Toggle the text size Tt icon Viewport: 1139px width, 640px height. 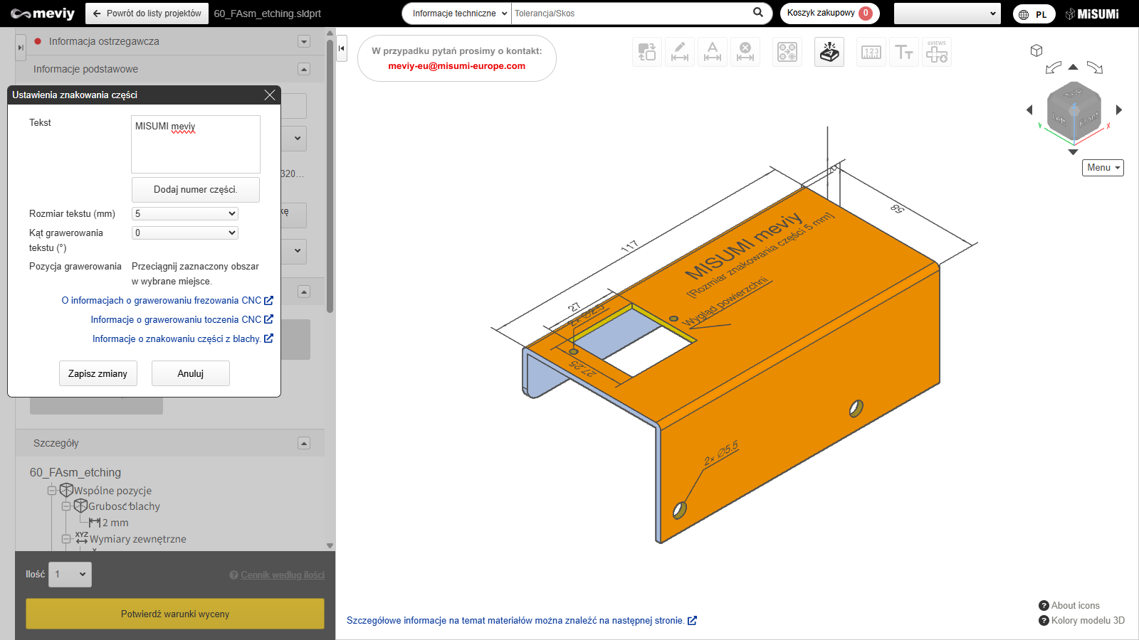click(x=904, y=52)
